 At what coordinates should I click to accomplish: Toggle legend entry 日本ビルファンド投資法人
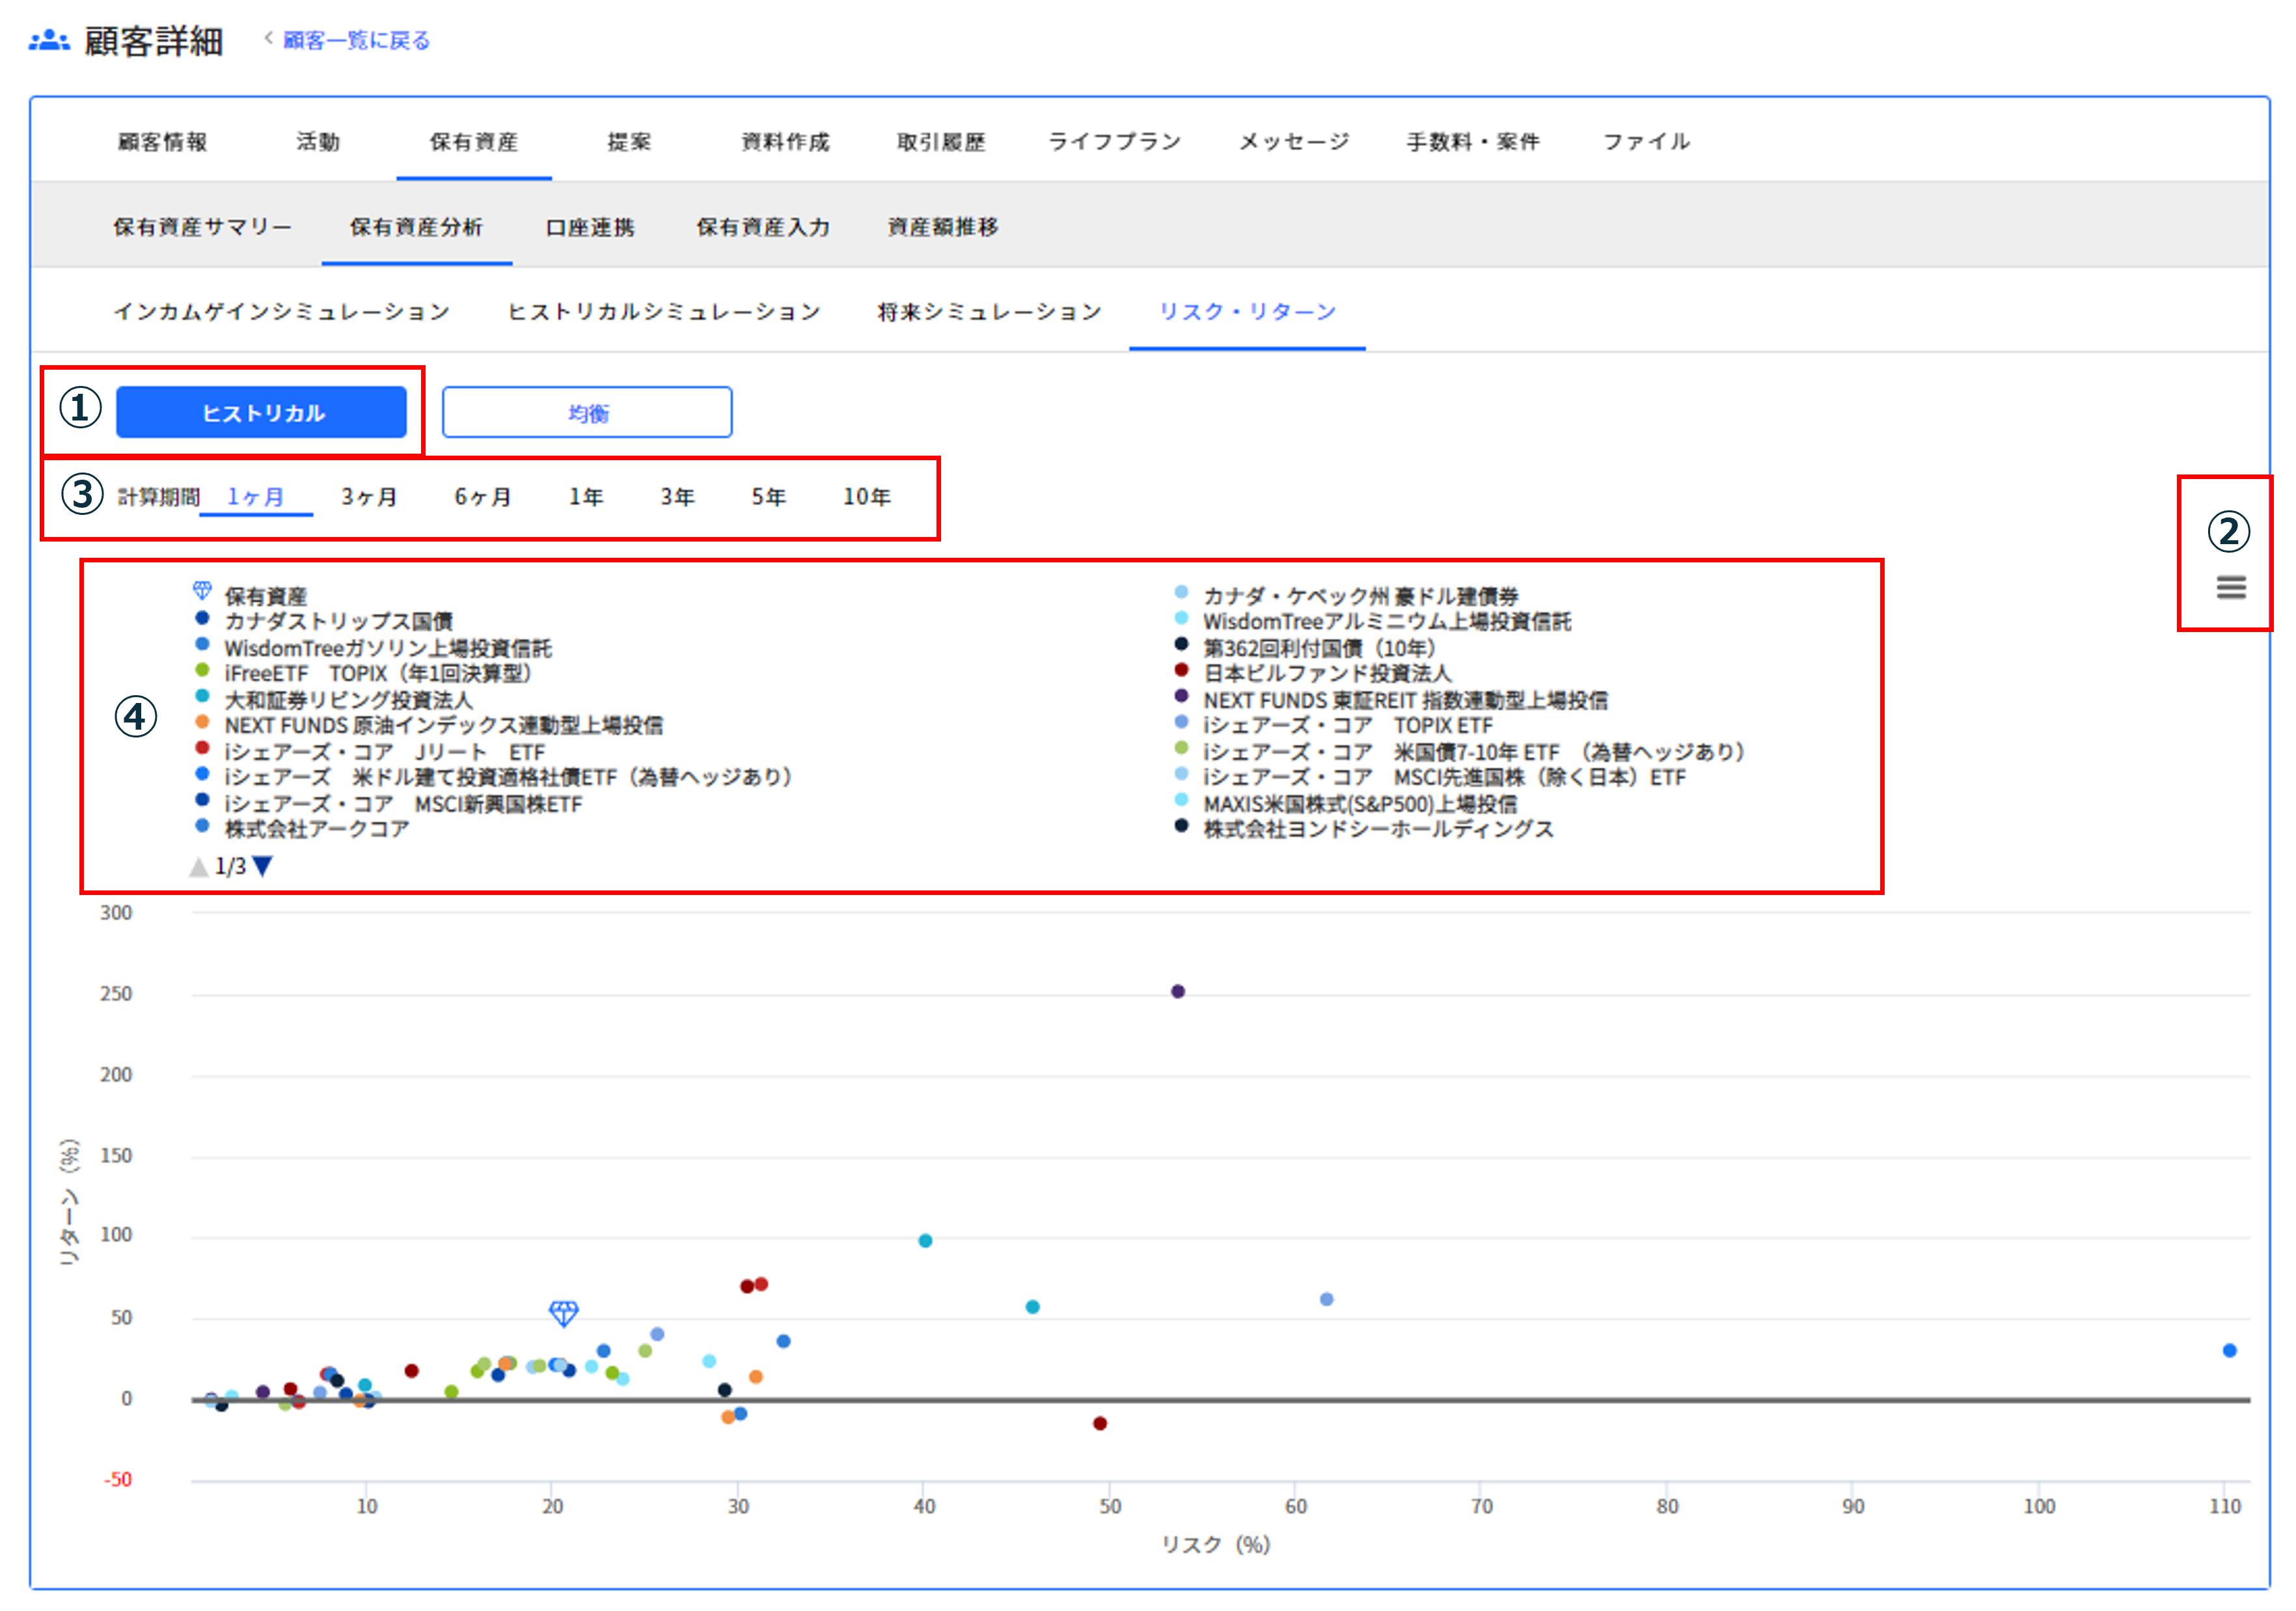1326,673
